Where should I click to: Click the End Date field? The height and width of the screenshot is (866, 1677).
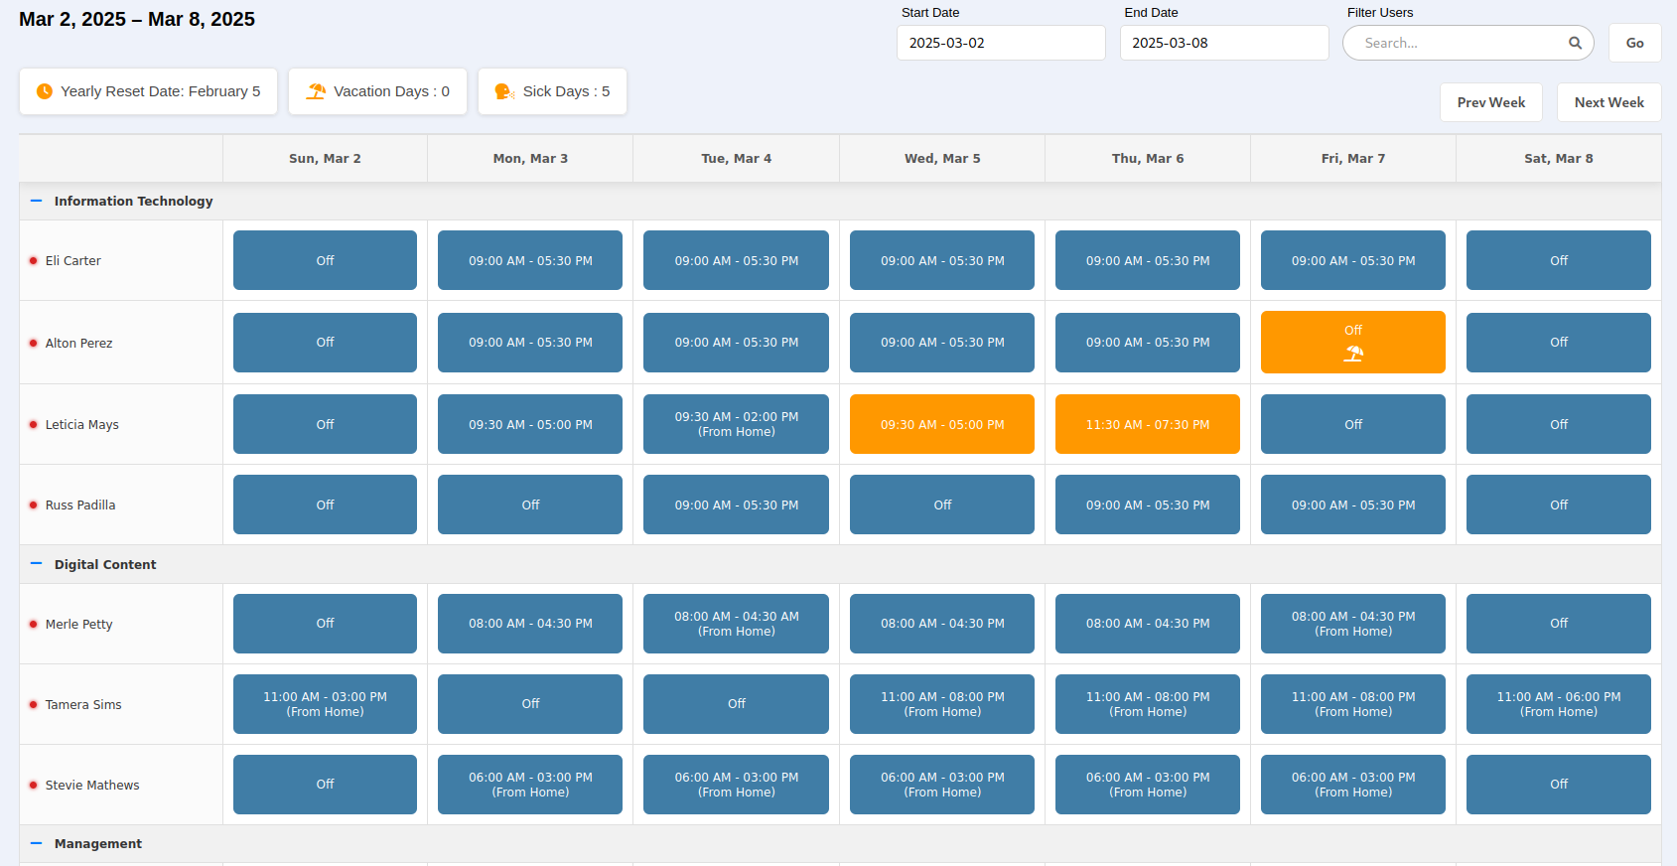coord(1224,43)
